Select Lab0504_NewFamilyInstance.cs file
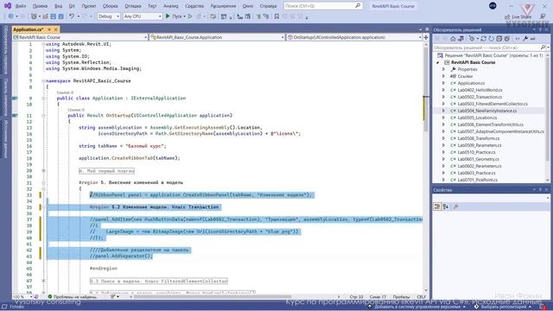Viewport: 553px width, 311px height. point(486,111)
